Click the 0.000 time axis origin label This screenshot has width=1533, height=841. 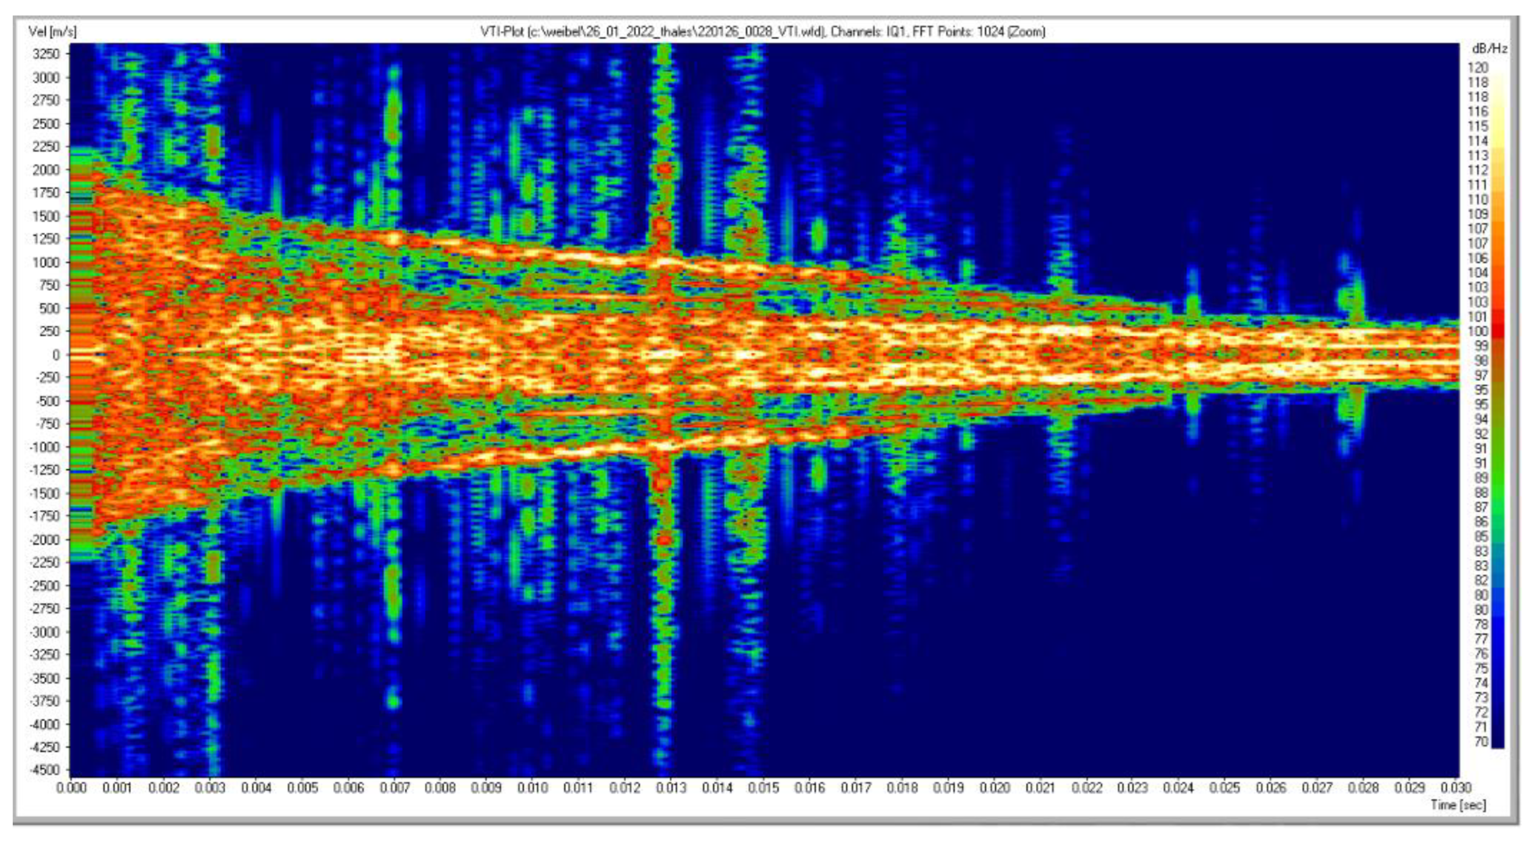71,788
